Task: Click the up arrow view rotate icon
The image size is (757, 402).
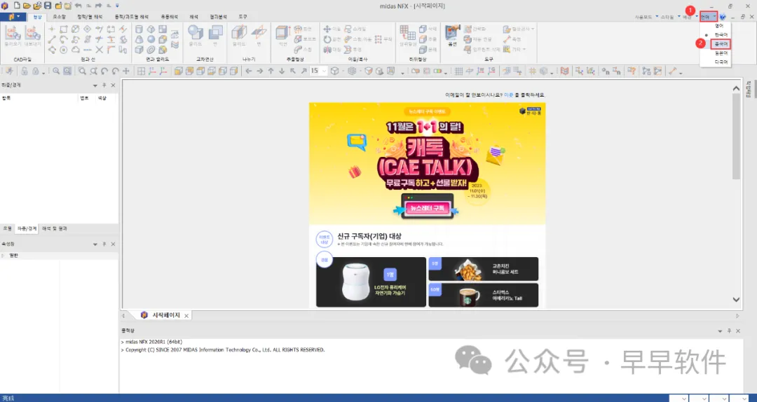Action: pos(271,71)
